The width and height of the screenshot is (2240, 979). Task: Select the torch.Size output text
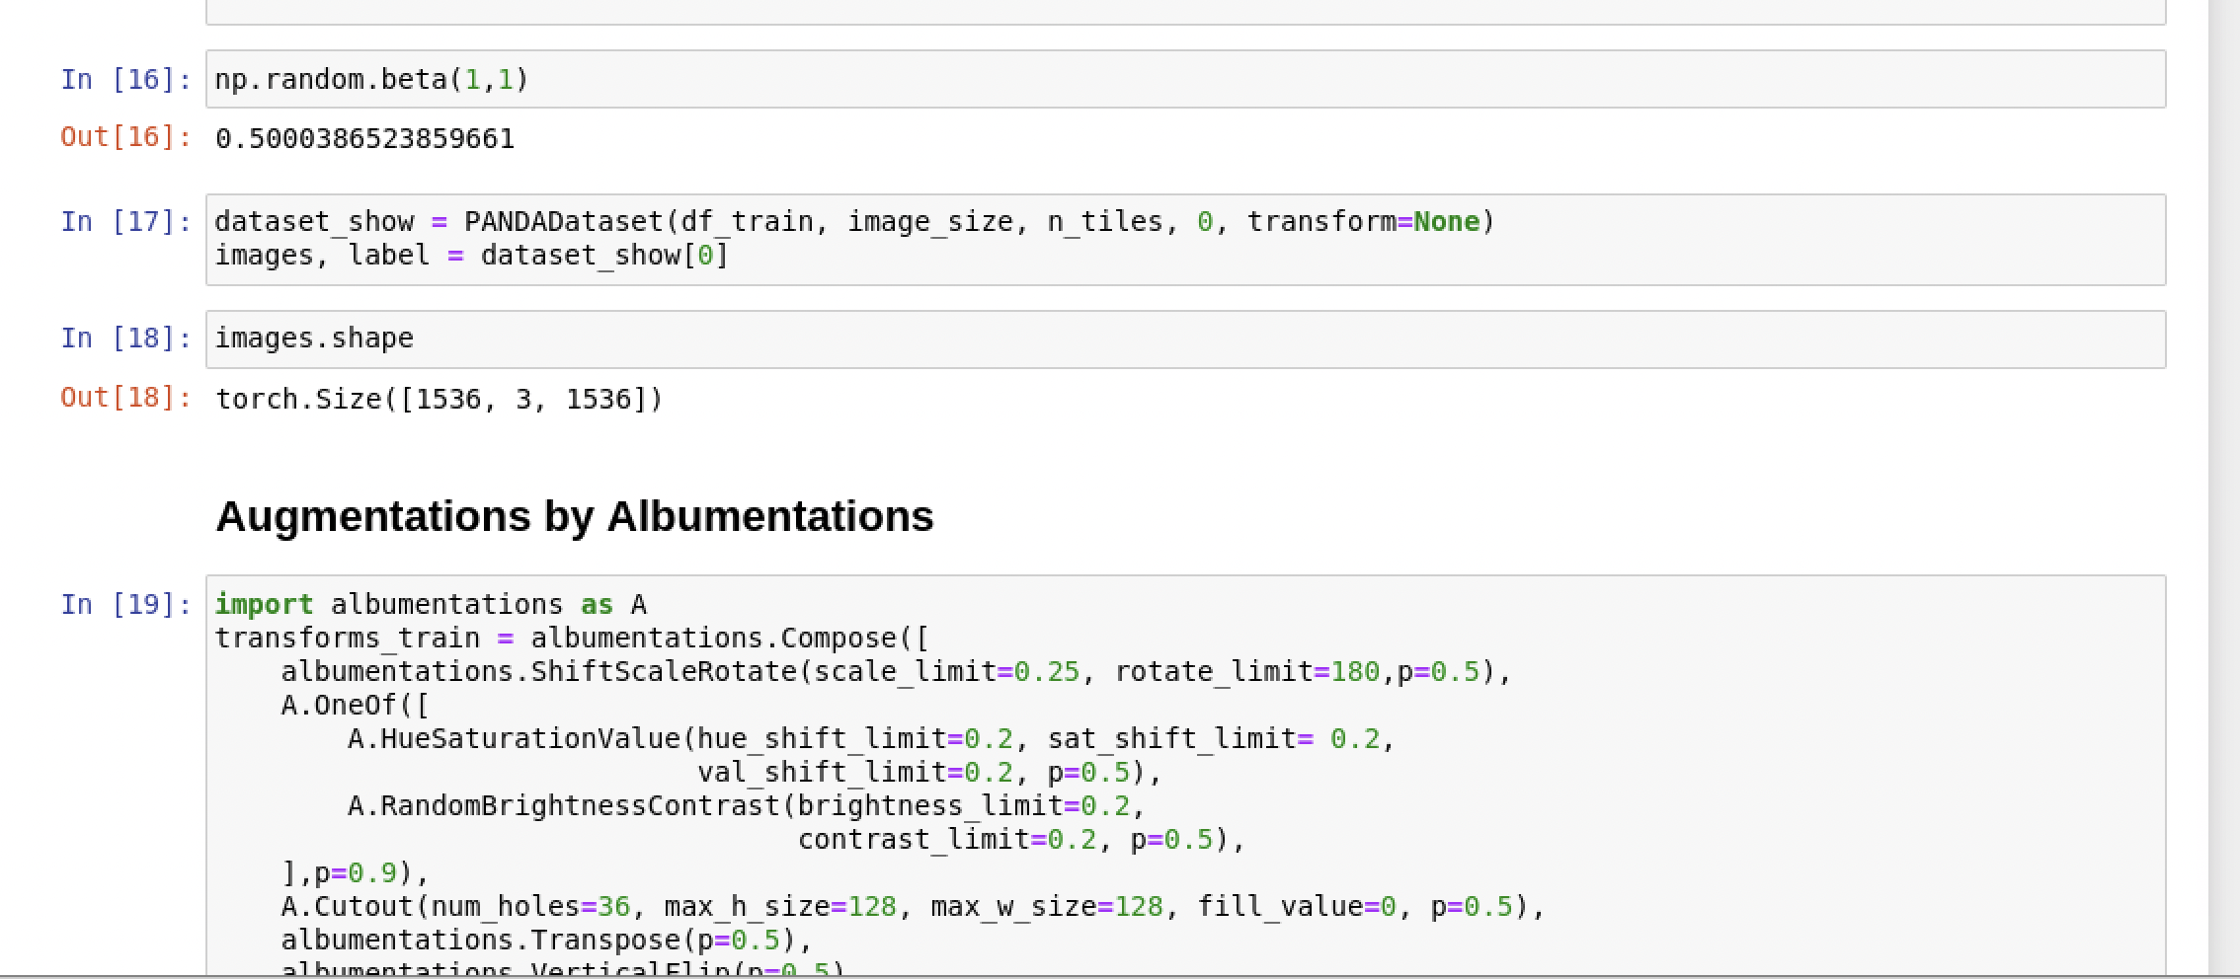439,399
